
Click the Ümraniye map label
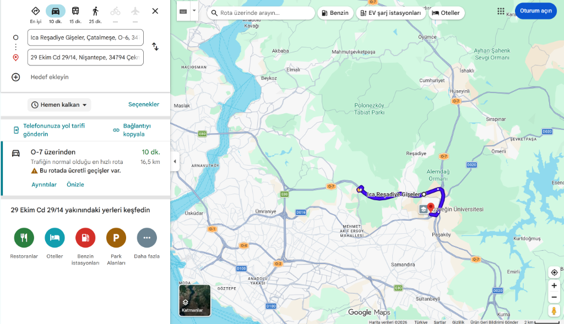[265, 212]
